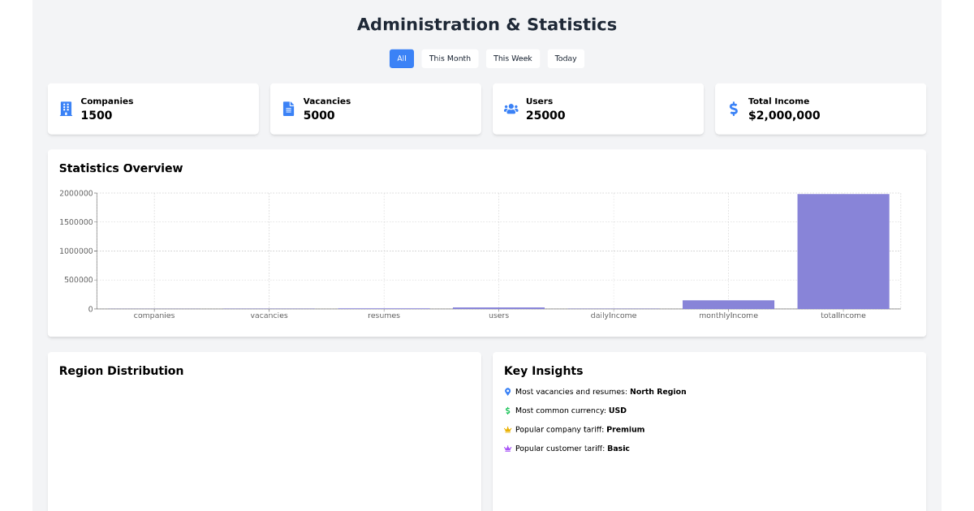The image size is (974, 511).
Task: Click the Statistics Overview heading
Action: tap(120, 168)
